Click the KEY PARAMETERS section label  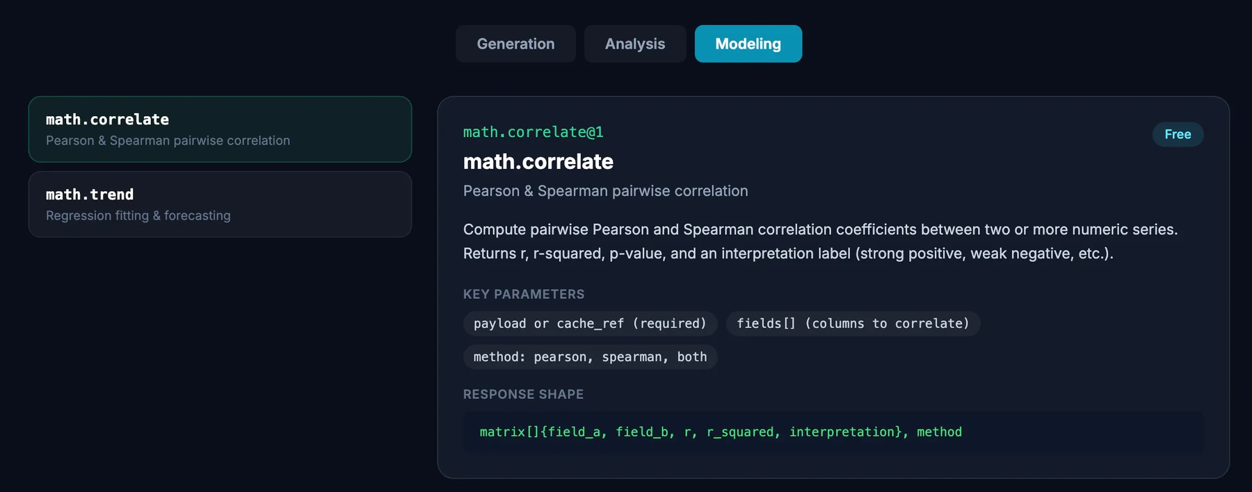[x=524, y=294]
